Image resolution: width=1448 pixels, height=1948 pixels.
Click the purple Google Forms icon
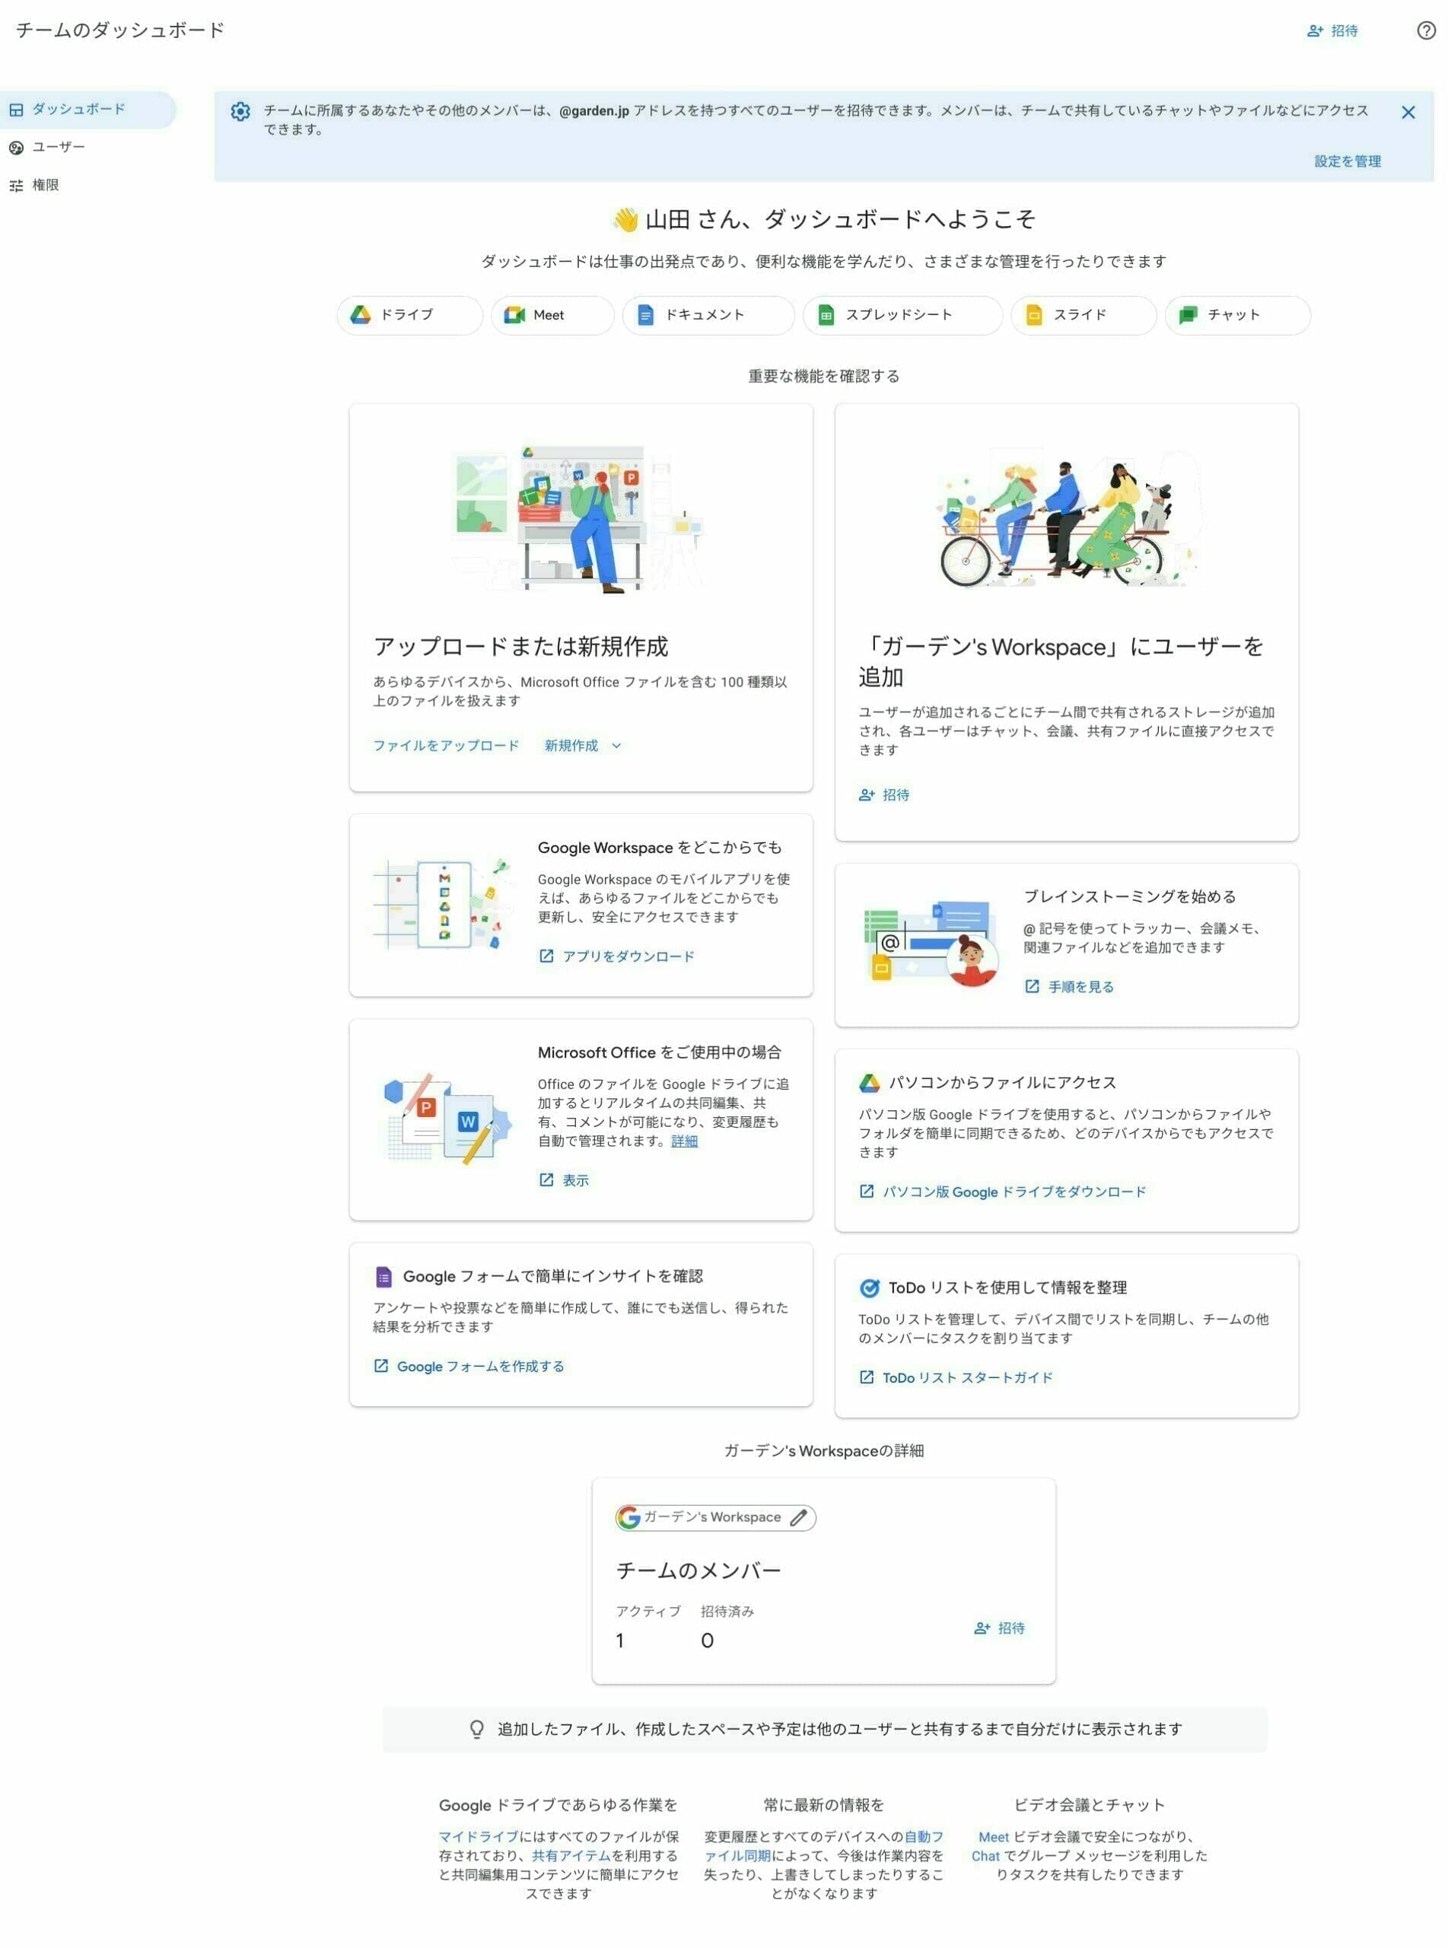click(383, 1277)
